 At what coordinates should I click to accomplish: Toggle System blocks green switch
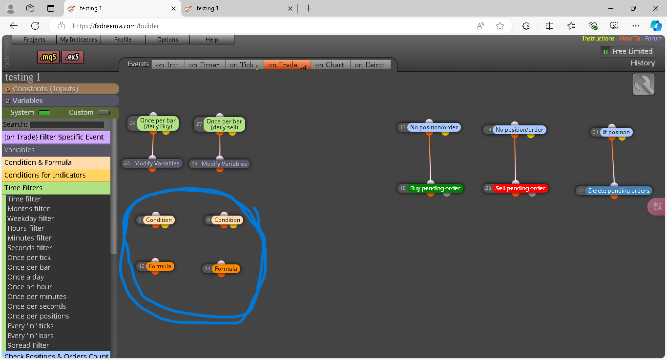(x=44, y=113)
